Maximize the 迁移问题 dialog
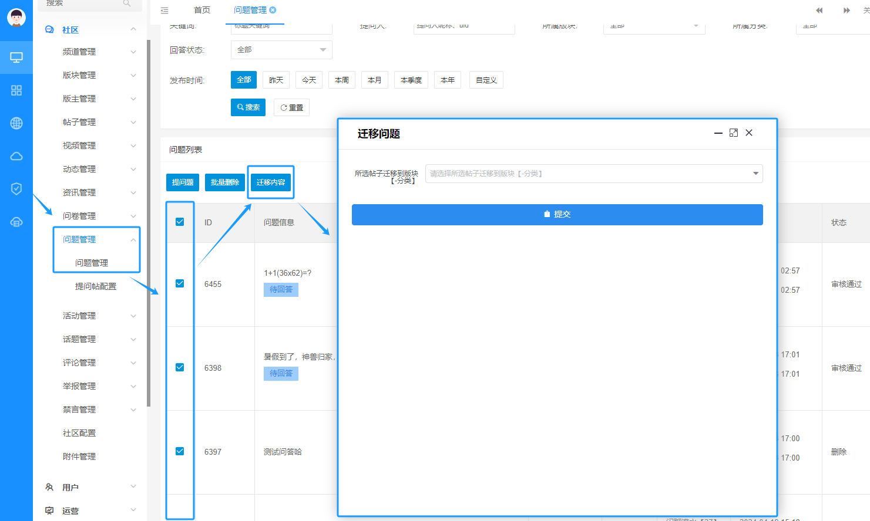870x521 pixels. coord(734,133)
